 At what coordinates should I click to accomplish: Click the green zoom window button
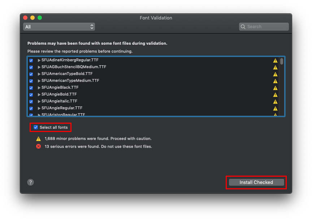[40, 18]
